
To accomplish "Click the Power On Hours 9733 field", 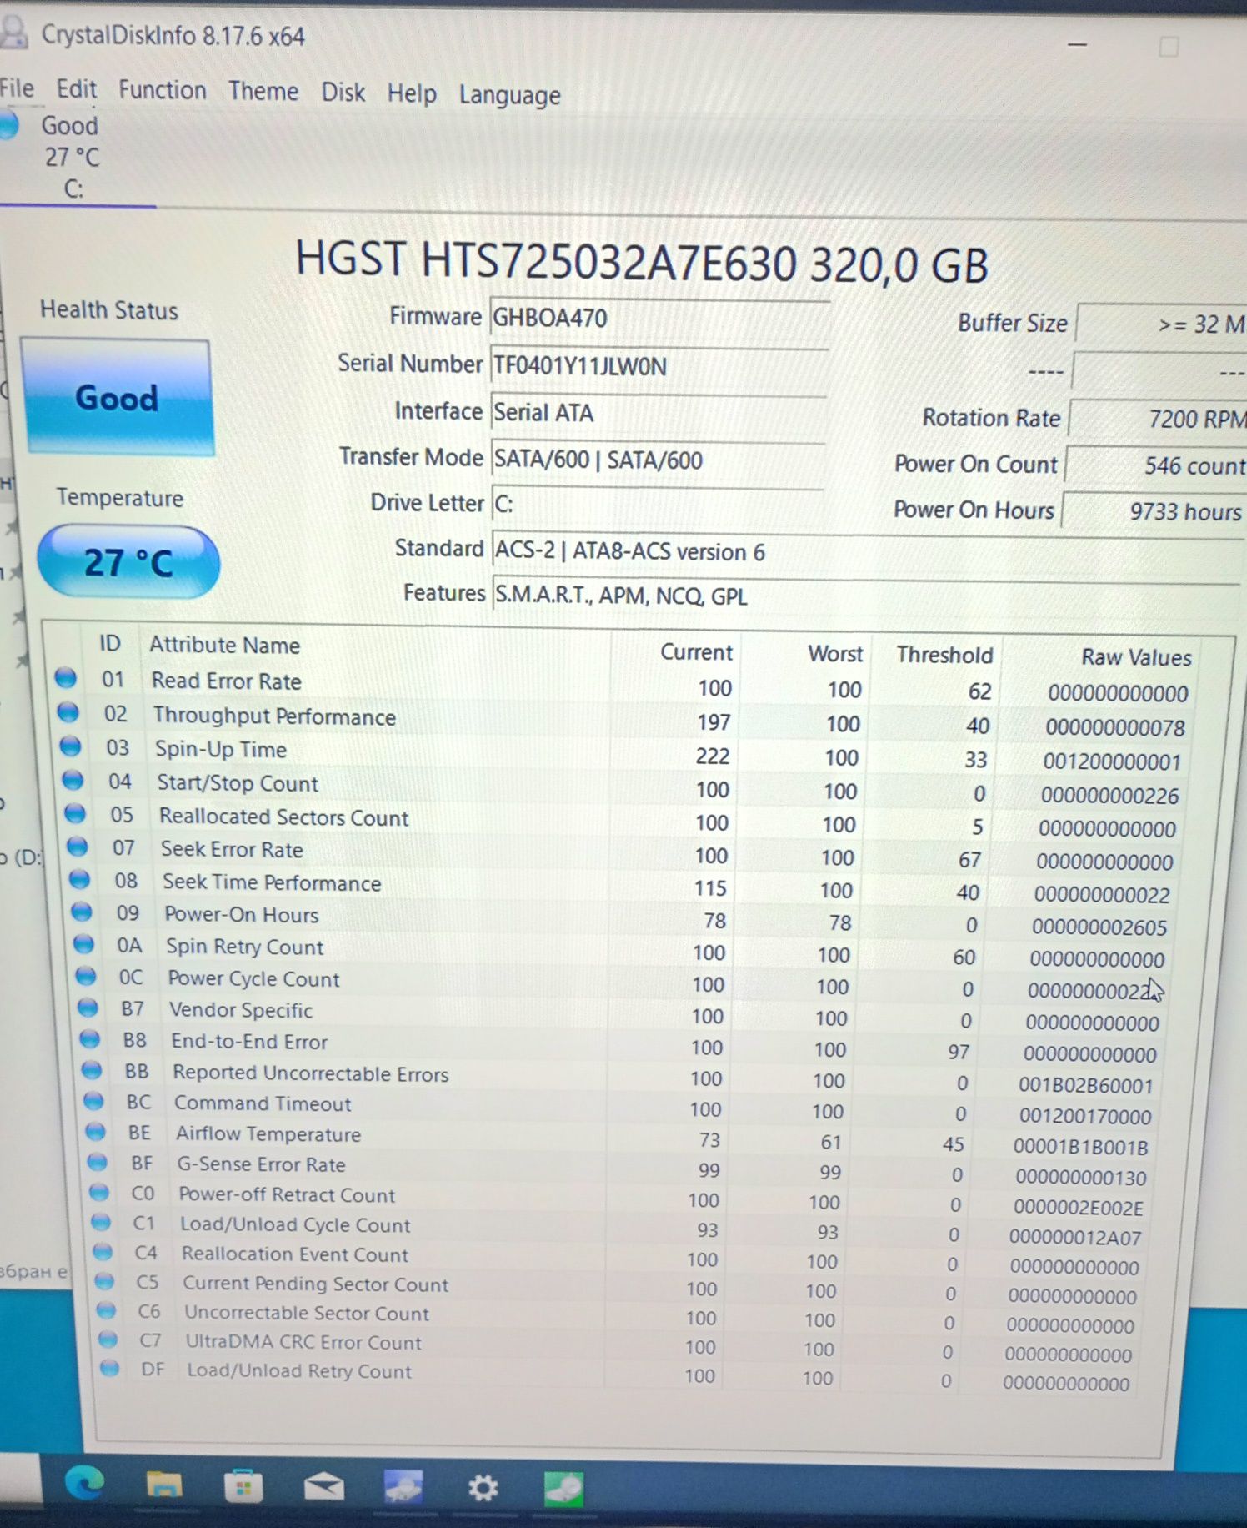I will [1154, 511].
